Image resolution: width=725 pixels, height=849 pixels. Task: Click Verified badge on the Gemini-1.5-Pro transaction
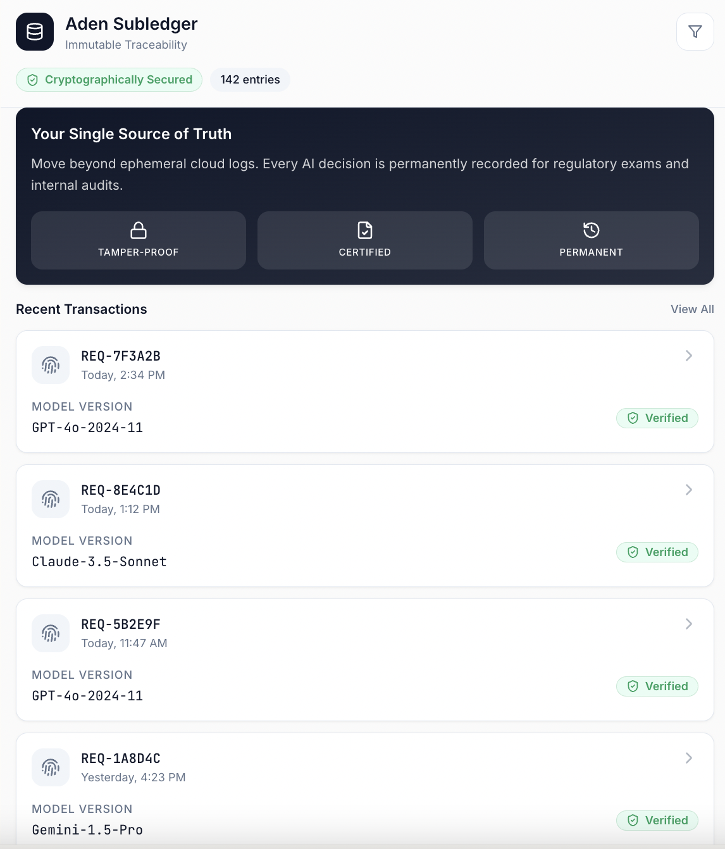coord(657,821)
